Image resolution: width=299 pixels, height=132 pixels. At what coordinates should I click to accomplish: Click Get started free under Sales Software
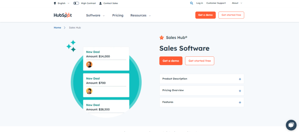pos(199,61)
